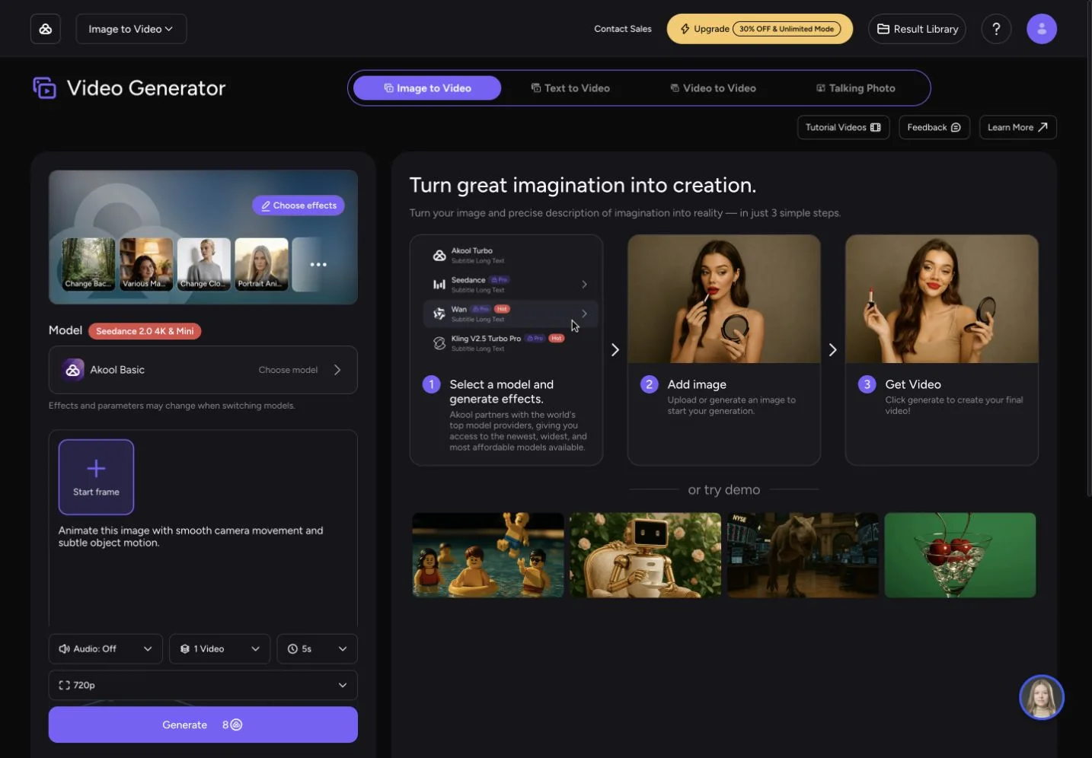
Task: Click the Kling V2.5 Turbo Pro row
Action: (510, 343)
